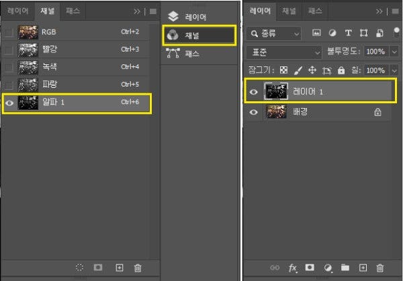Load channel as selection in Channels panel
403x281 pixels.
point(80,268)
